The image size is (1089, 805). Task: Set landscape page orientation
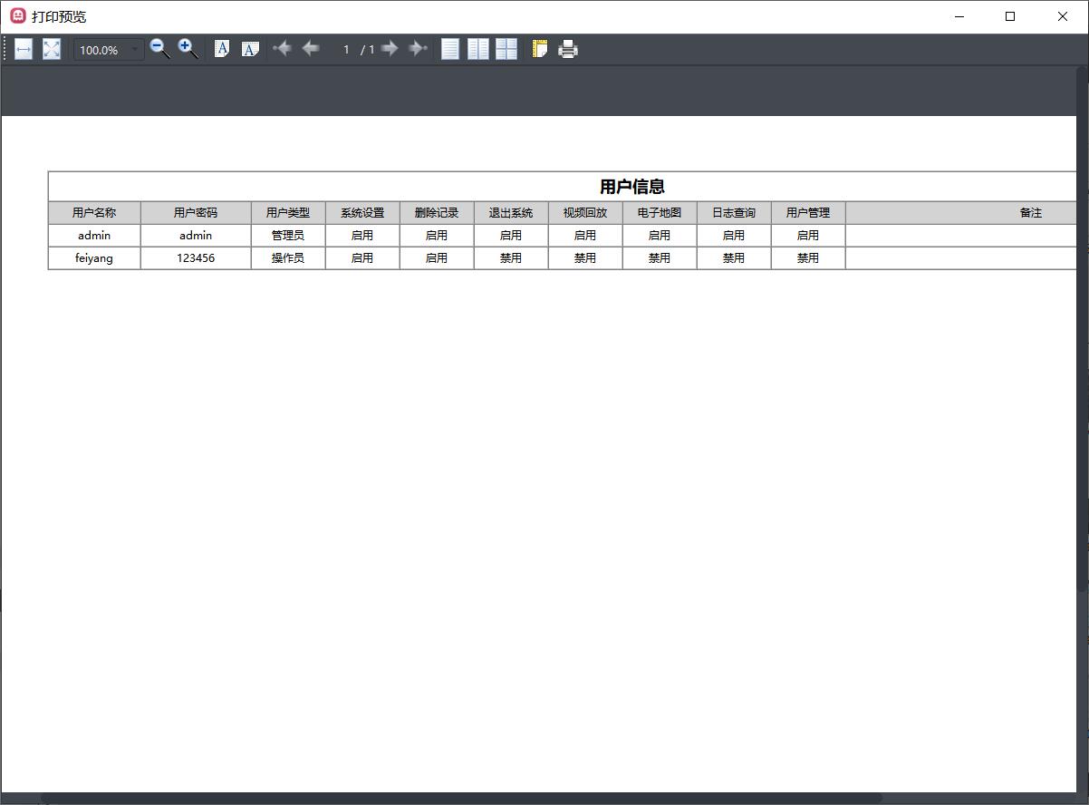tap(250, 49)
